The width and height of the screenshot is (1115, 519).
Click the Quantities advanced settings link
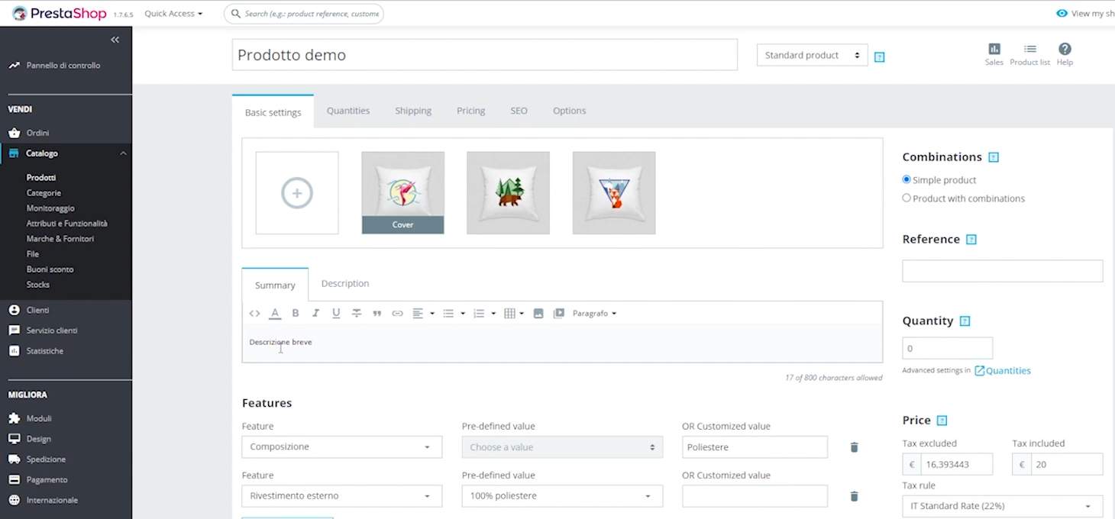click(1007, 371)
